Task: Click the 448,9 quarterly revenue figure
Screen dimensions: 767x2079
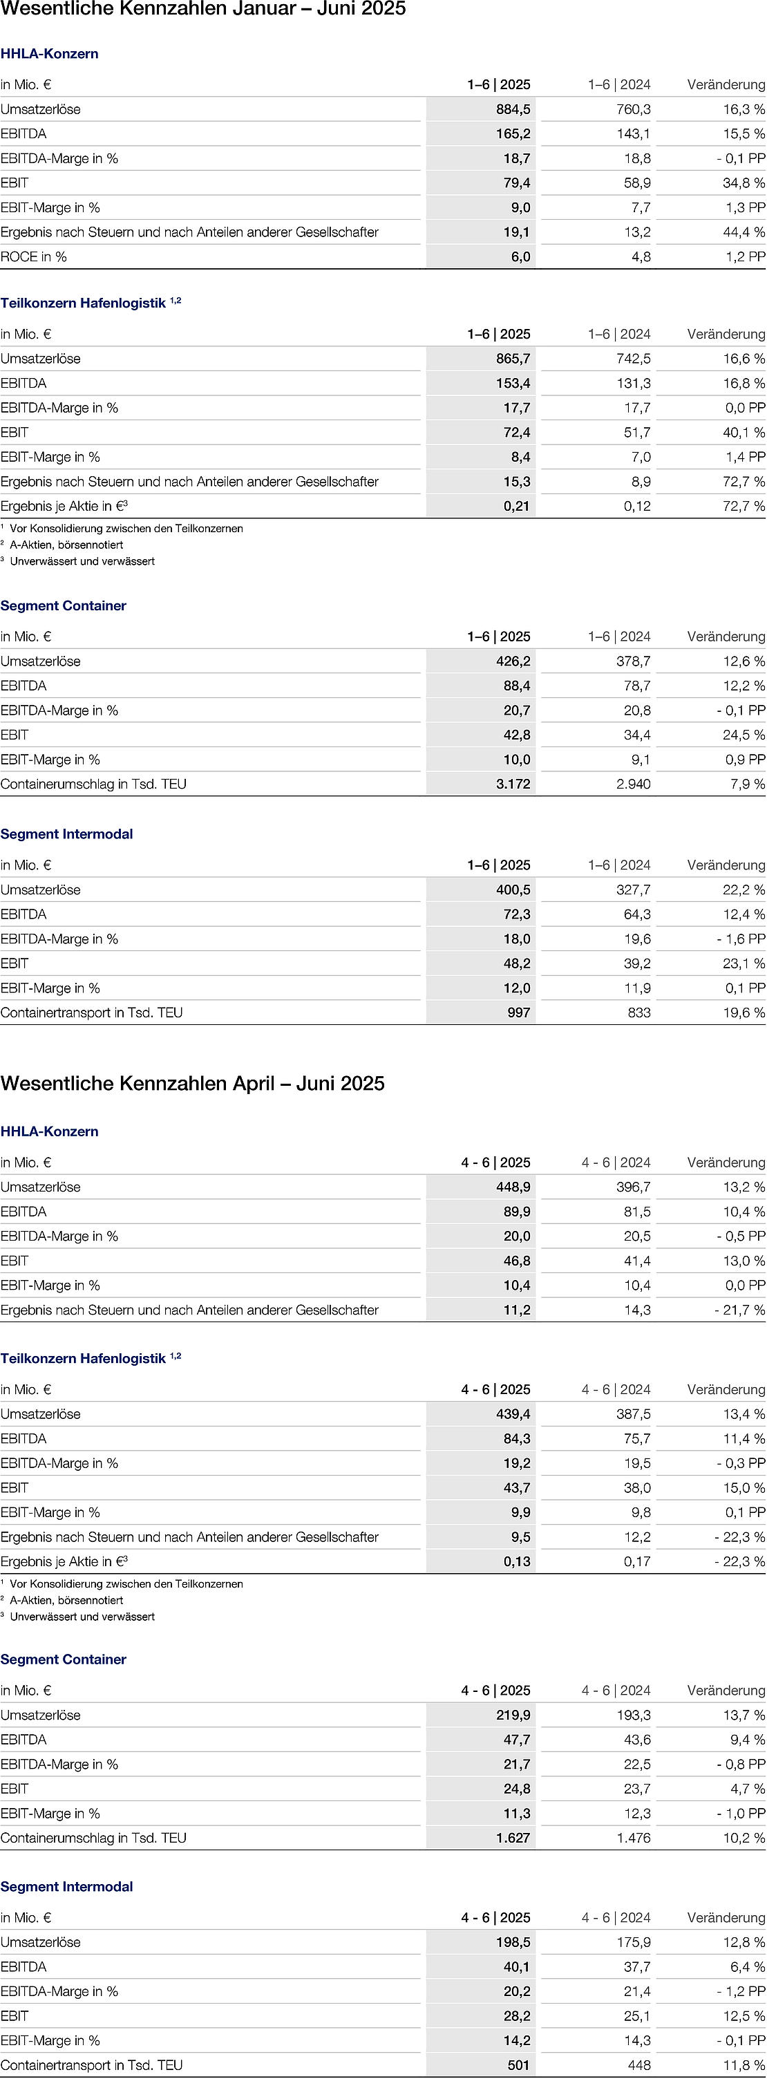Action: click(513, 1187)
